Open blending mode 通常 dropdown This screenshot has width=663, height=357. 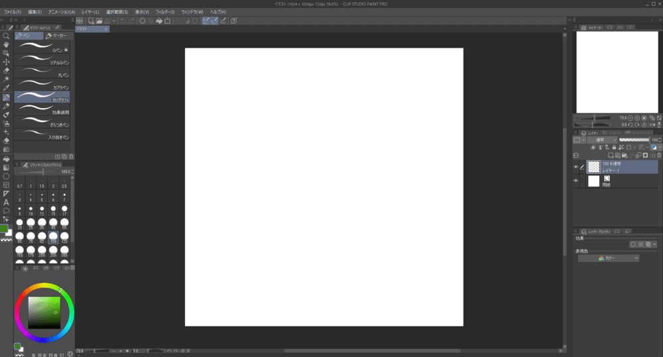click(x=603, y=140)
